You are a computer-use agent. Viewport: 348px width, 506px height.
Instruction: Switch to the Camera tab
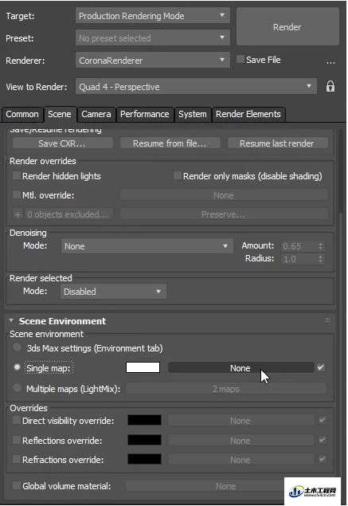(x=96, y=114)
